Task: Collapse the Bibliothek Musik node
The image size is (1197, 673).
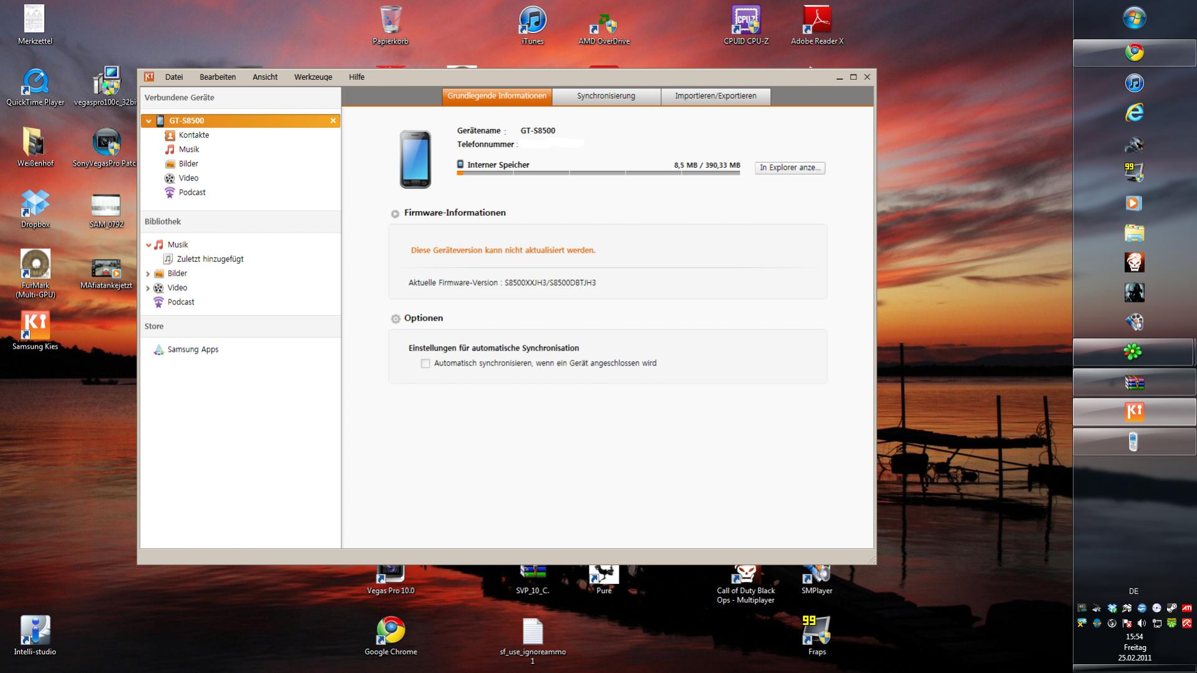Action: click(148, 245)
